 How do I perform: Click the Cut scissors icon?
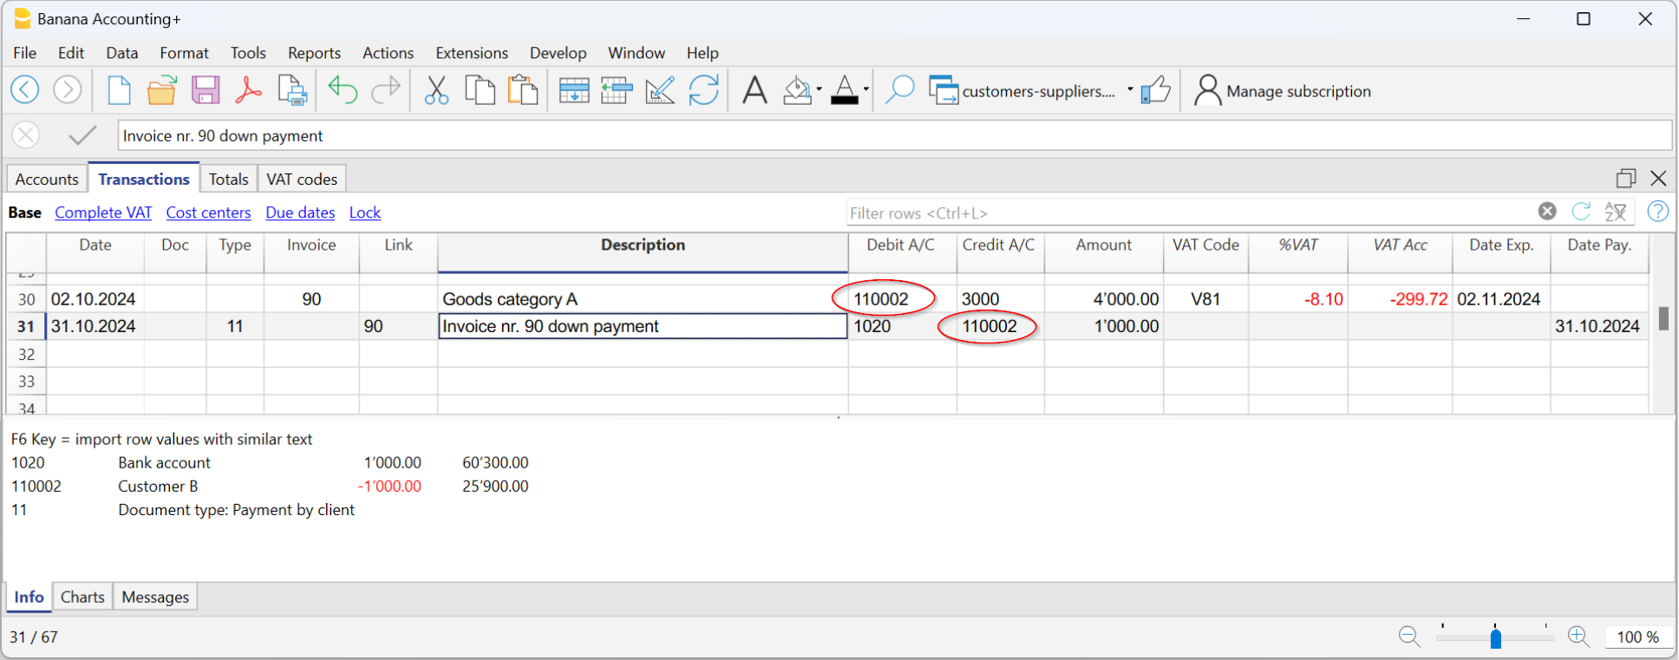[x=436, y=90]
